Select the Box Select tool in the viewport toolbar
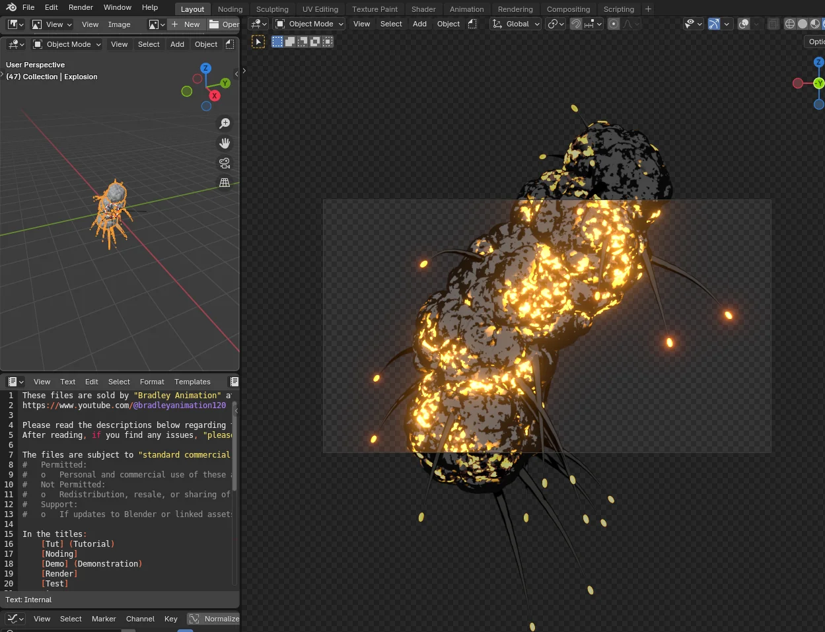Screen dimensions: 825x632 point(277,41)
